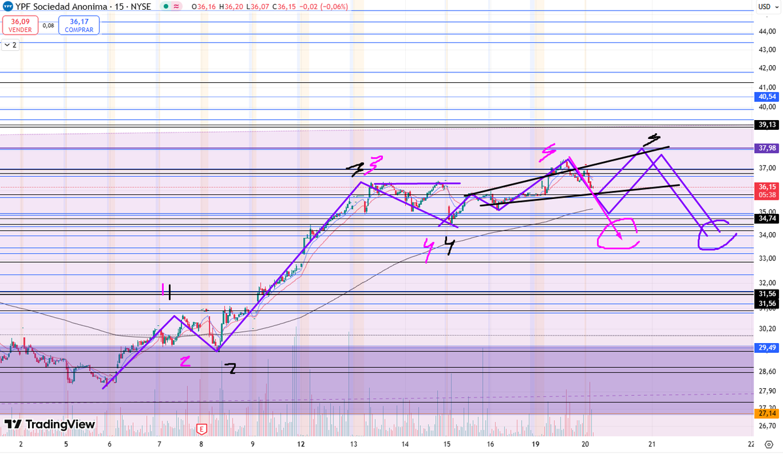Screen dimensions: 783x454
Task: Click the earnings E marker
Action: tap(202, 429)
